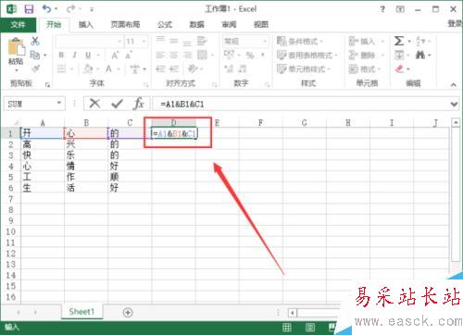Toggle top vertical alignment
Screen dimensions: 463x335
coord(160,40)
